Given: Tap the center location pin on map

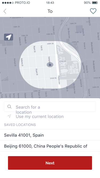Looking at the screenshot, I should 50,65.
